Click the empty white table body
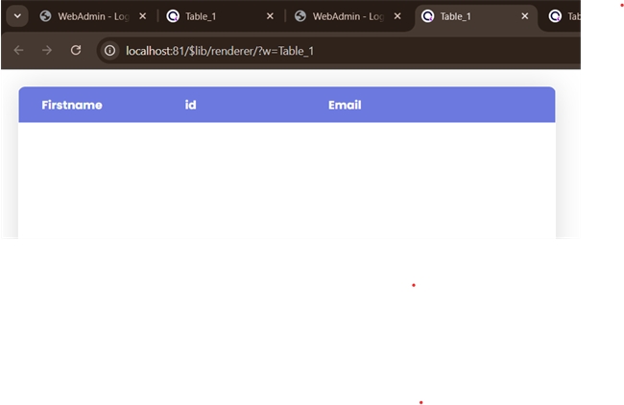This screenshot has height=405, width=624. 286,178
